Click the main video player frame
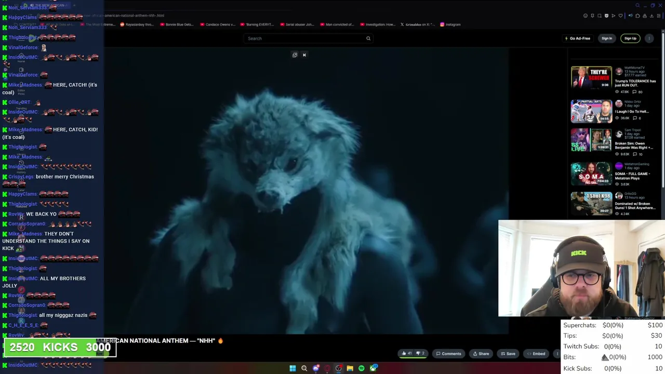This screenshot has height=374, width=665. (306, 191)
